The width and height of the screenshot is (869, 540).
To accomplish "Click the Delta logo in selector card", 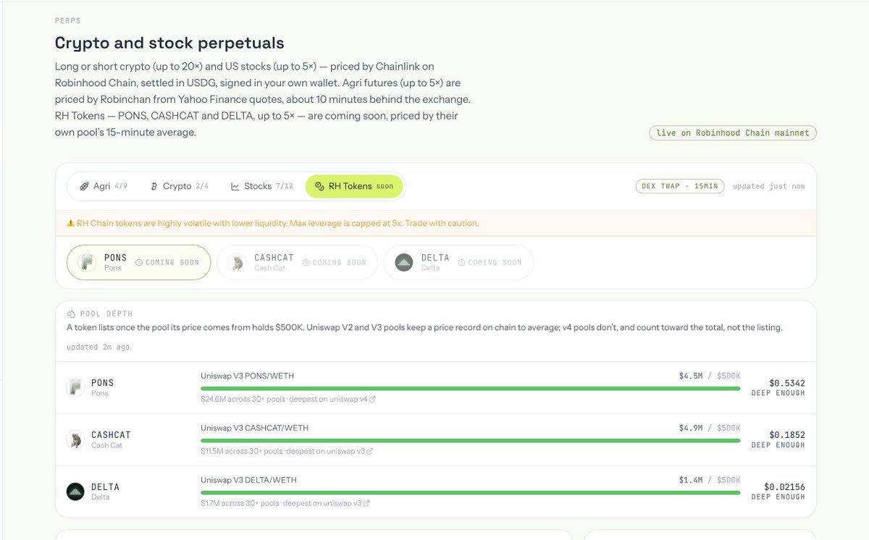I will (x=404, y=262).
